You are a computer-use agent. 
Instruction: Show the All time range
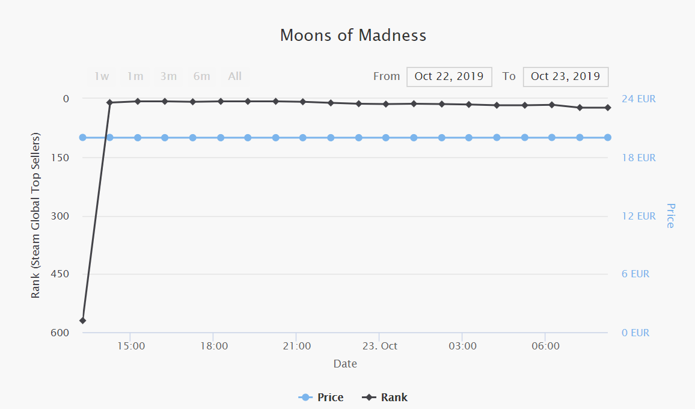[235, 76]
